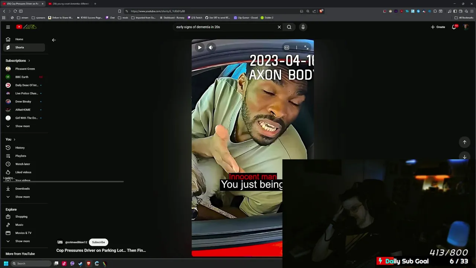The width and height of the screenshot is (476, 268).
Task: Show more items under You section
Action: pyautogui.click(x=24, y=197)
